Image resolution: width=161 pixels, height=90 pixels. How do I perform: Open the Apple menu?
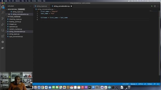coord(2,1)
